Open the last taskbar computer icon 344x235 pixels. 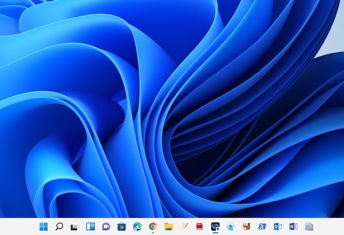[x=309, y=226]
